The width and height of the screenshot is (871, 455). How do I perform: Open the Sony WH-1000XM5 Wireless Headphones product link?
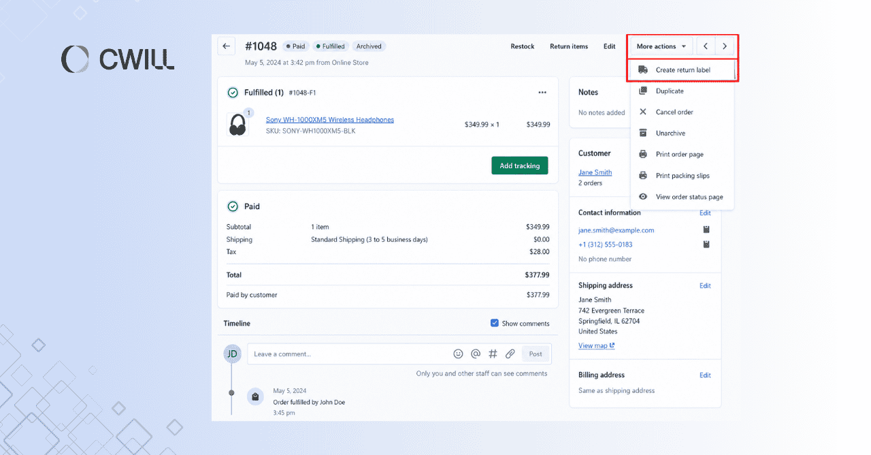pos(329,120)
